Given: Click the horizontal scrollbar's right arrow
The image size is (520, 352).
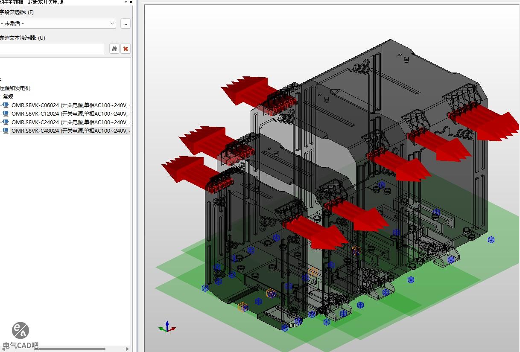Looking at the screenshot, I should tap(127, 349).
